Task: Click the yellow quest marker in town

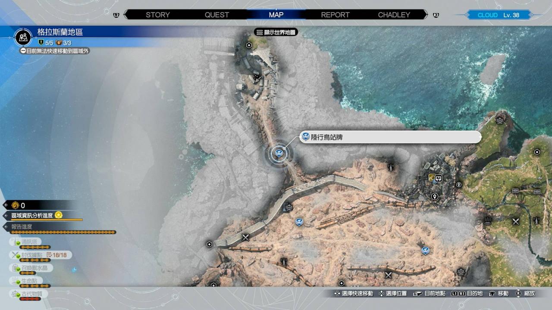Action: 432,177
